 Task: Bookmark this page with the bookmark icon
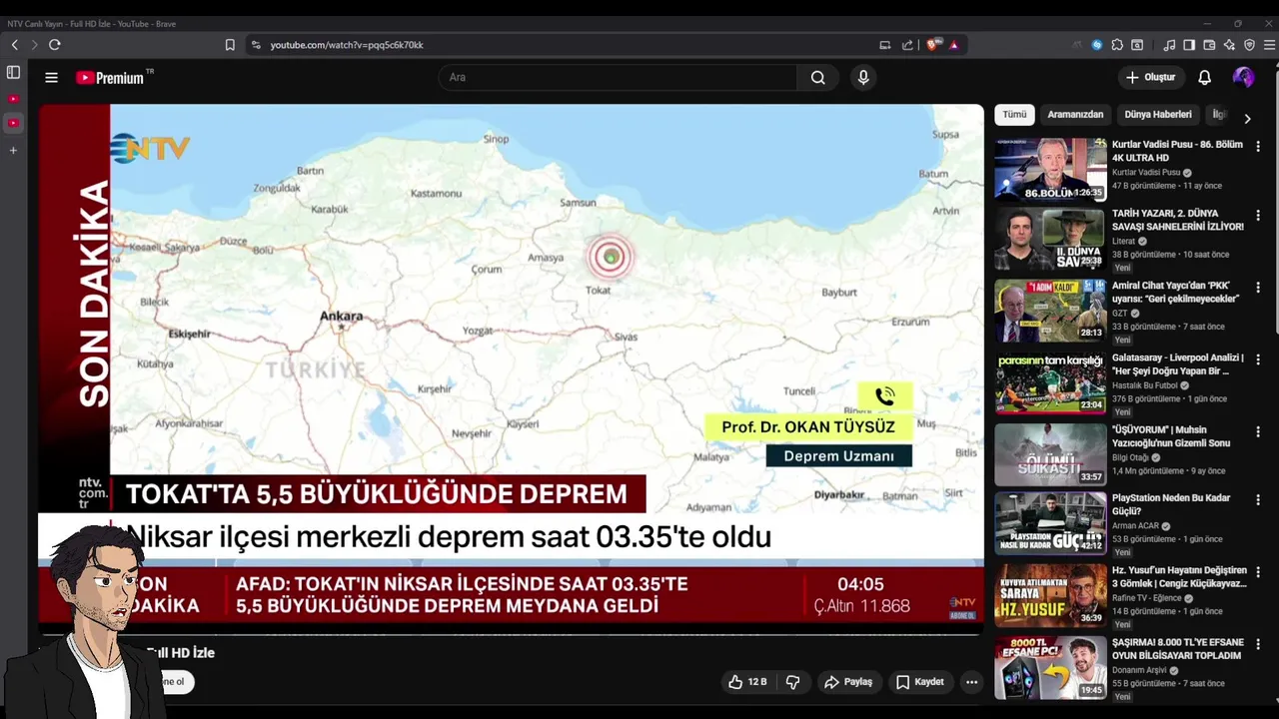[230, 45]
